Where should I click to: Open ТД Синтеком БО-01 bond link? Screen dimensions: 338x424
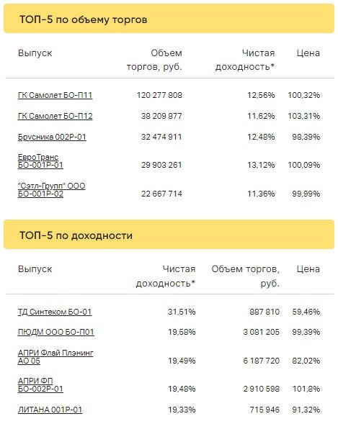coord(55,312)
